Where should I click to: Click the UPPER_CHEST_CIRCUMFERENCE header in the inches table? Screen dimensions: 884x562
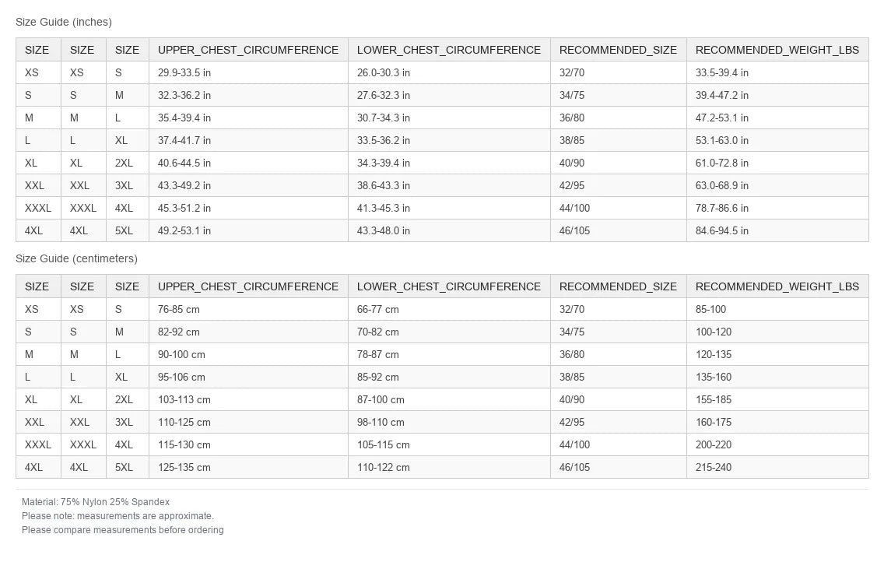click(x=248, y=50)
